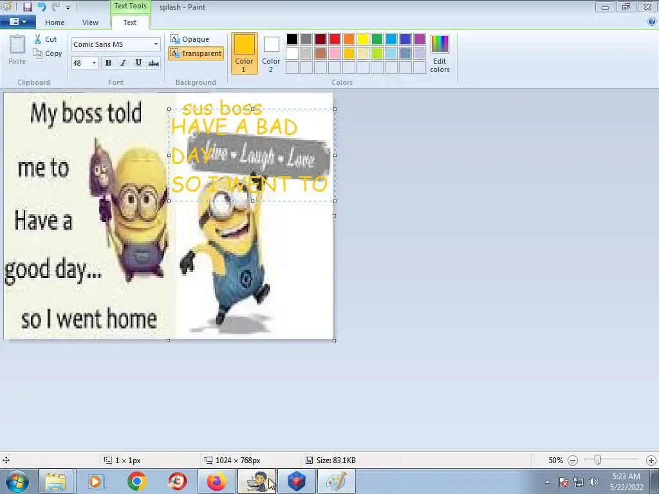Show hidden tray icons arrow
Image resolution: width=659 pixels, height=494 pixels.
pos(547,482)
